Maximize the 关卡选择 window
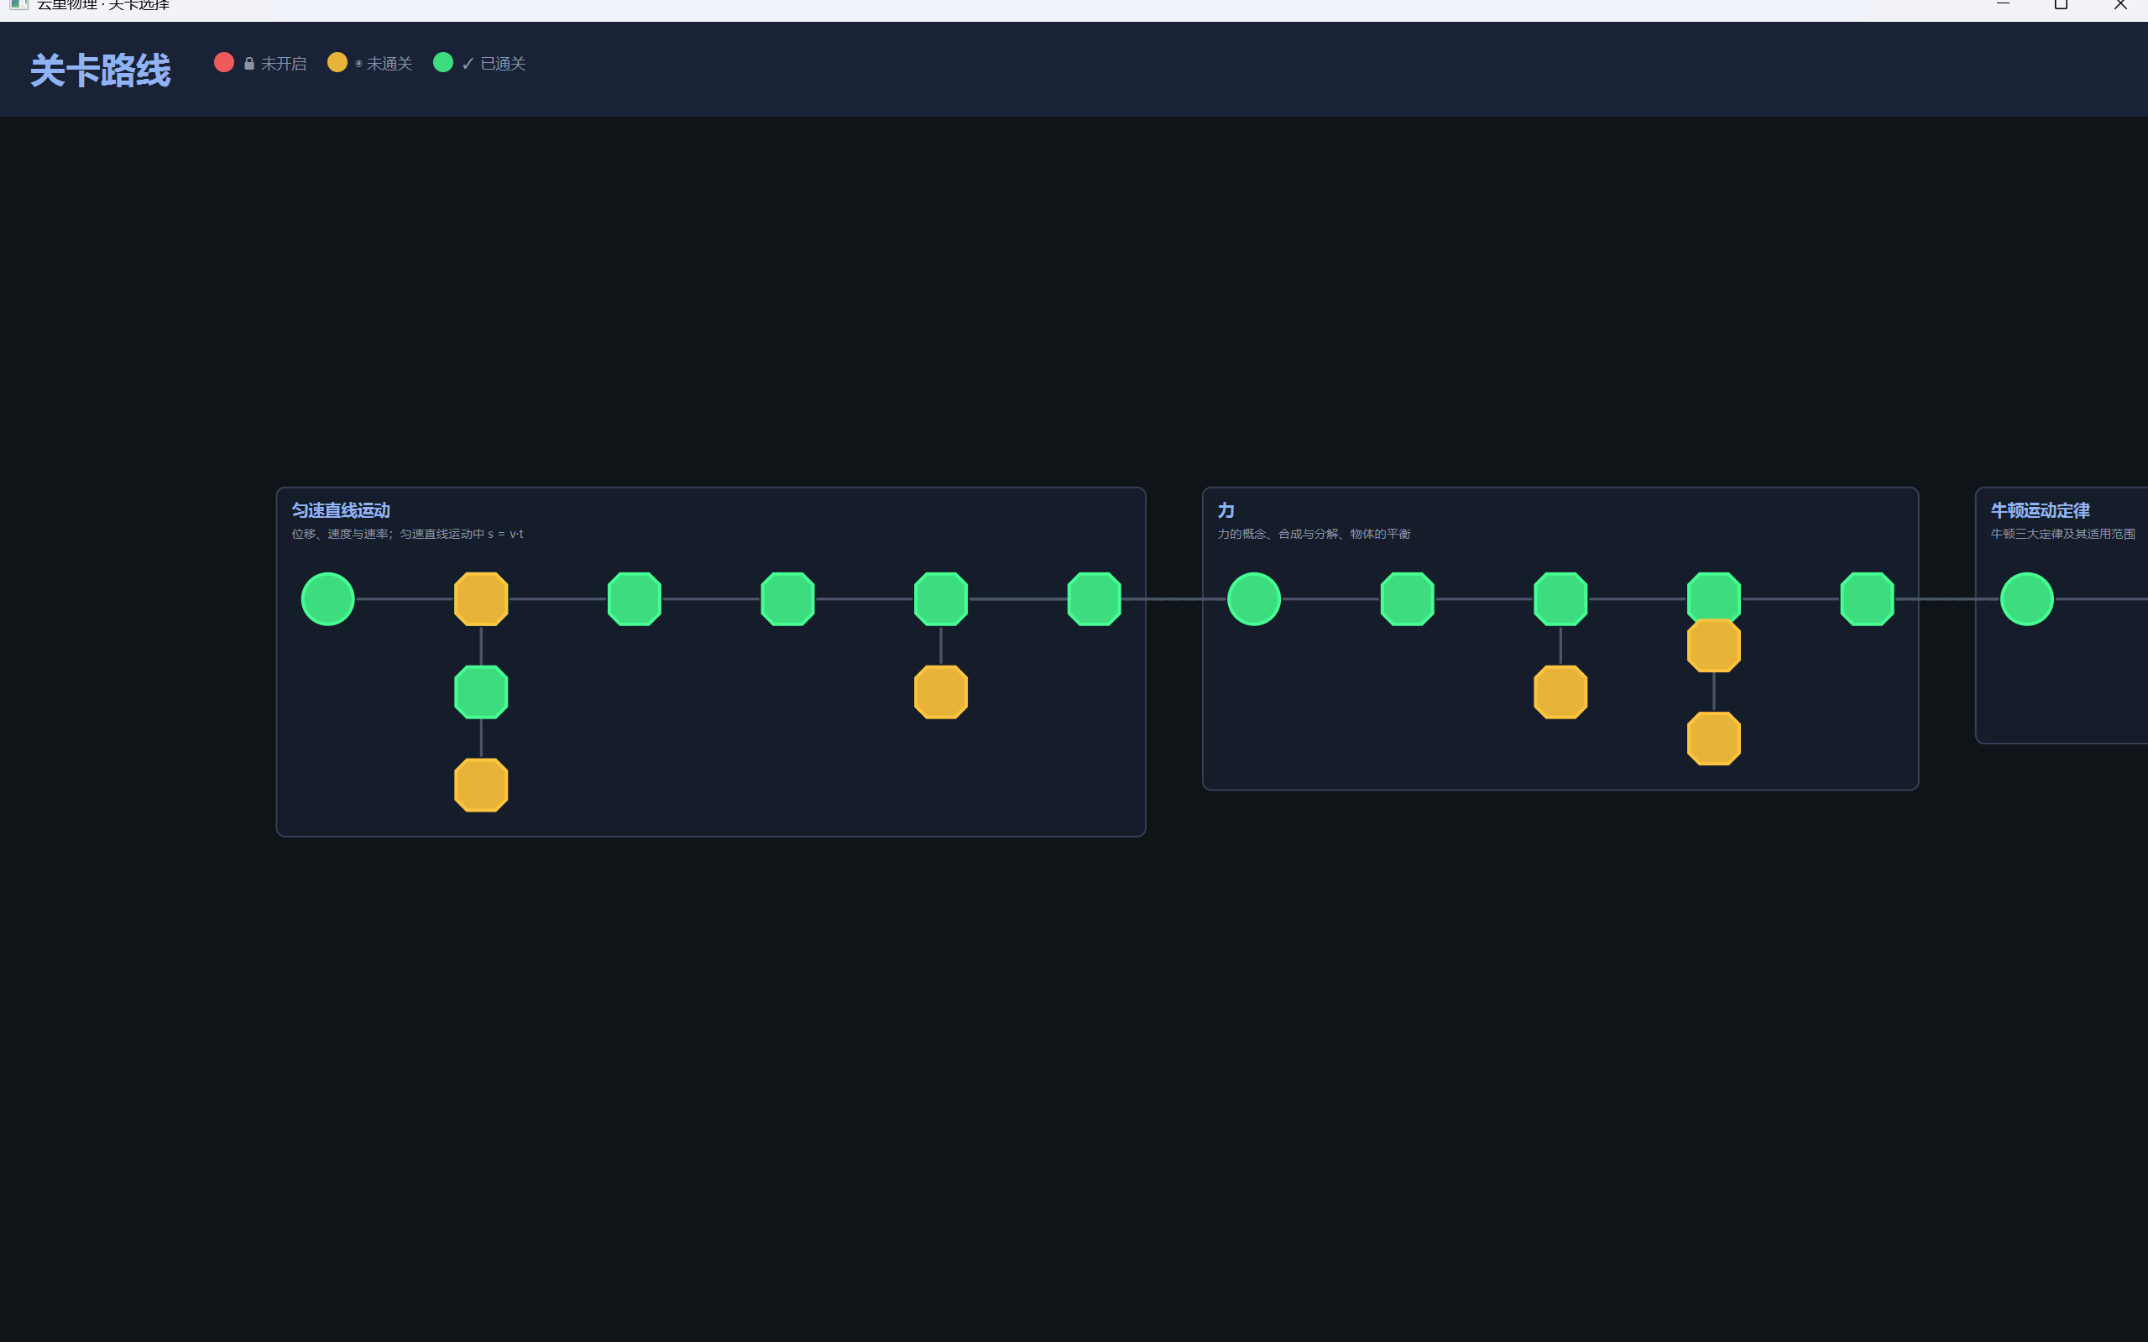Screen dimensions: 2148x1342 point(2061,4)
